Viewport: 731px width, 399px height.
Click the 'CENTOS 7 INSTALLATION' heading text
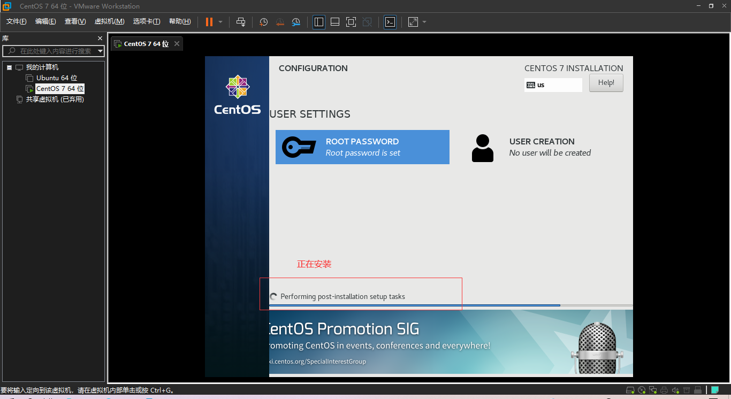tap(574, 68)
